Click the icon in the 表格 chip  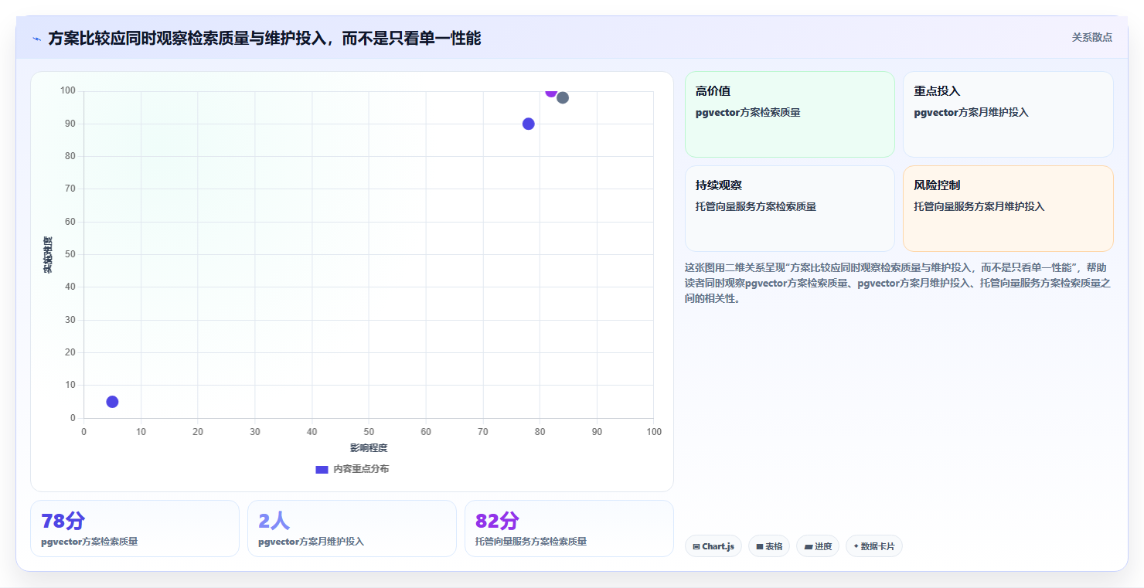click(x=760, y=546)
